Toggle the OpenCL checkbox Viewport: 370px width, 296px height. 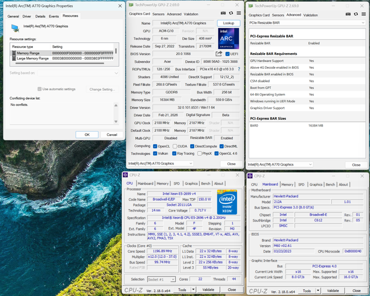pos(155,146)
